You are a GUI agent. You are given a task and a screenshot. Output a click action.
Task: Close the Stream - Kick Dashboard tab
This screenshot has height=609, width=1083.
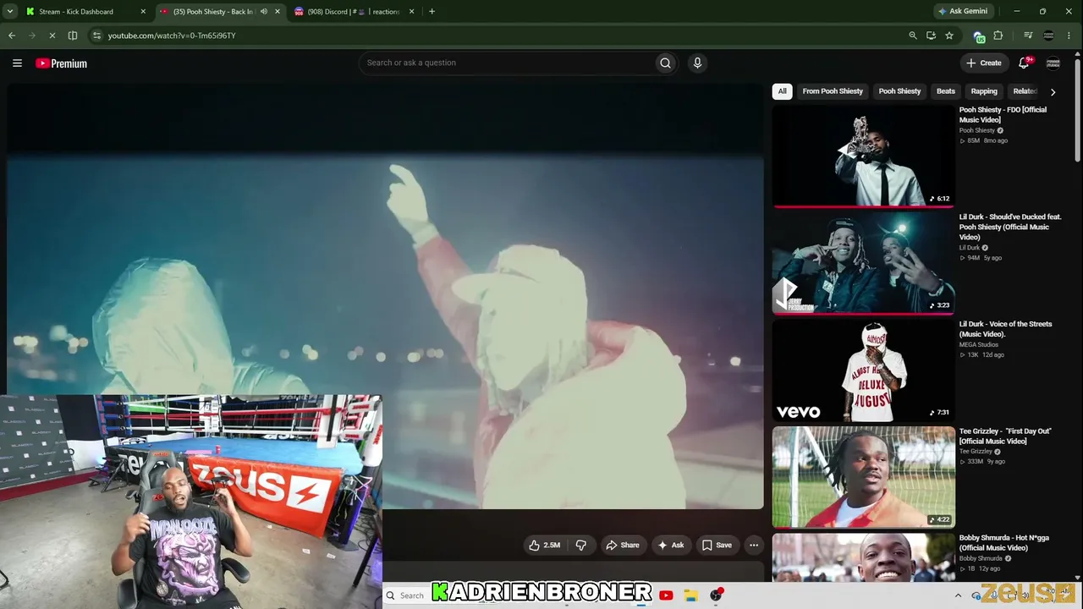143,12
